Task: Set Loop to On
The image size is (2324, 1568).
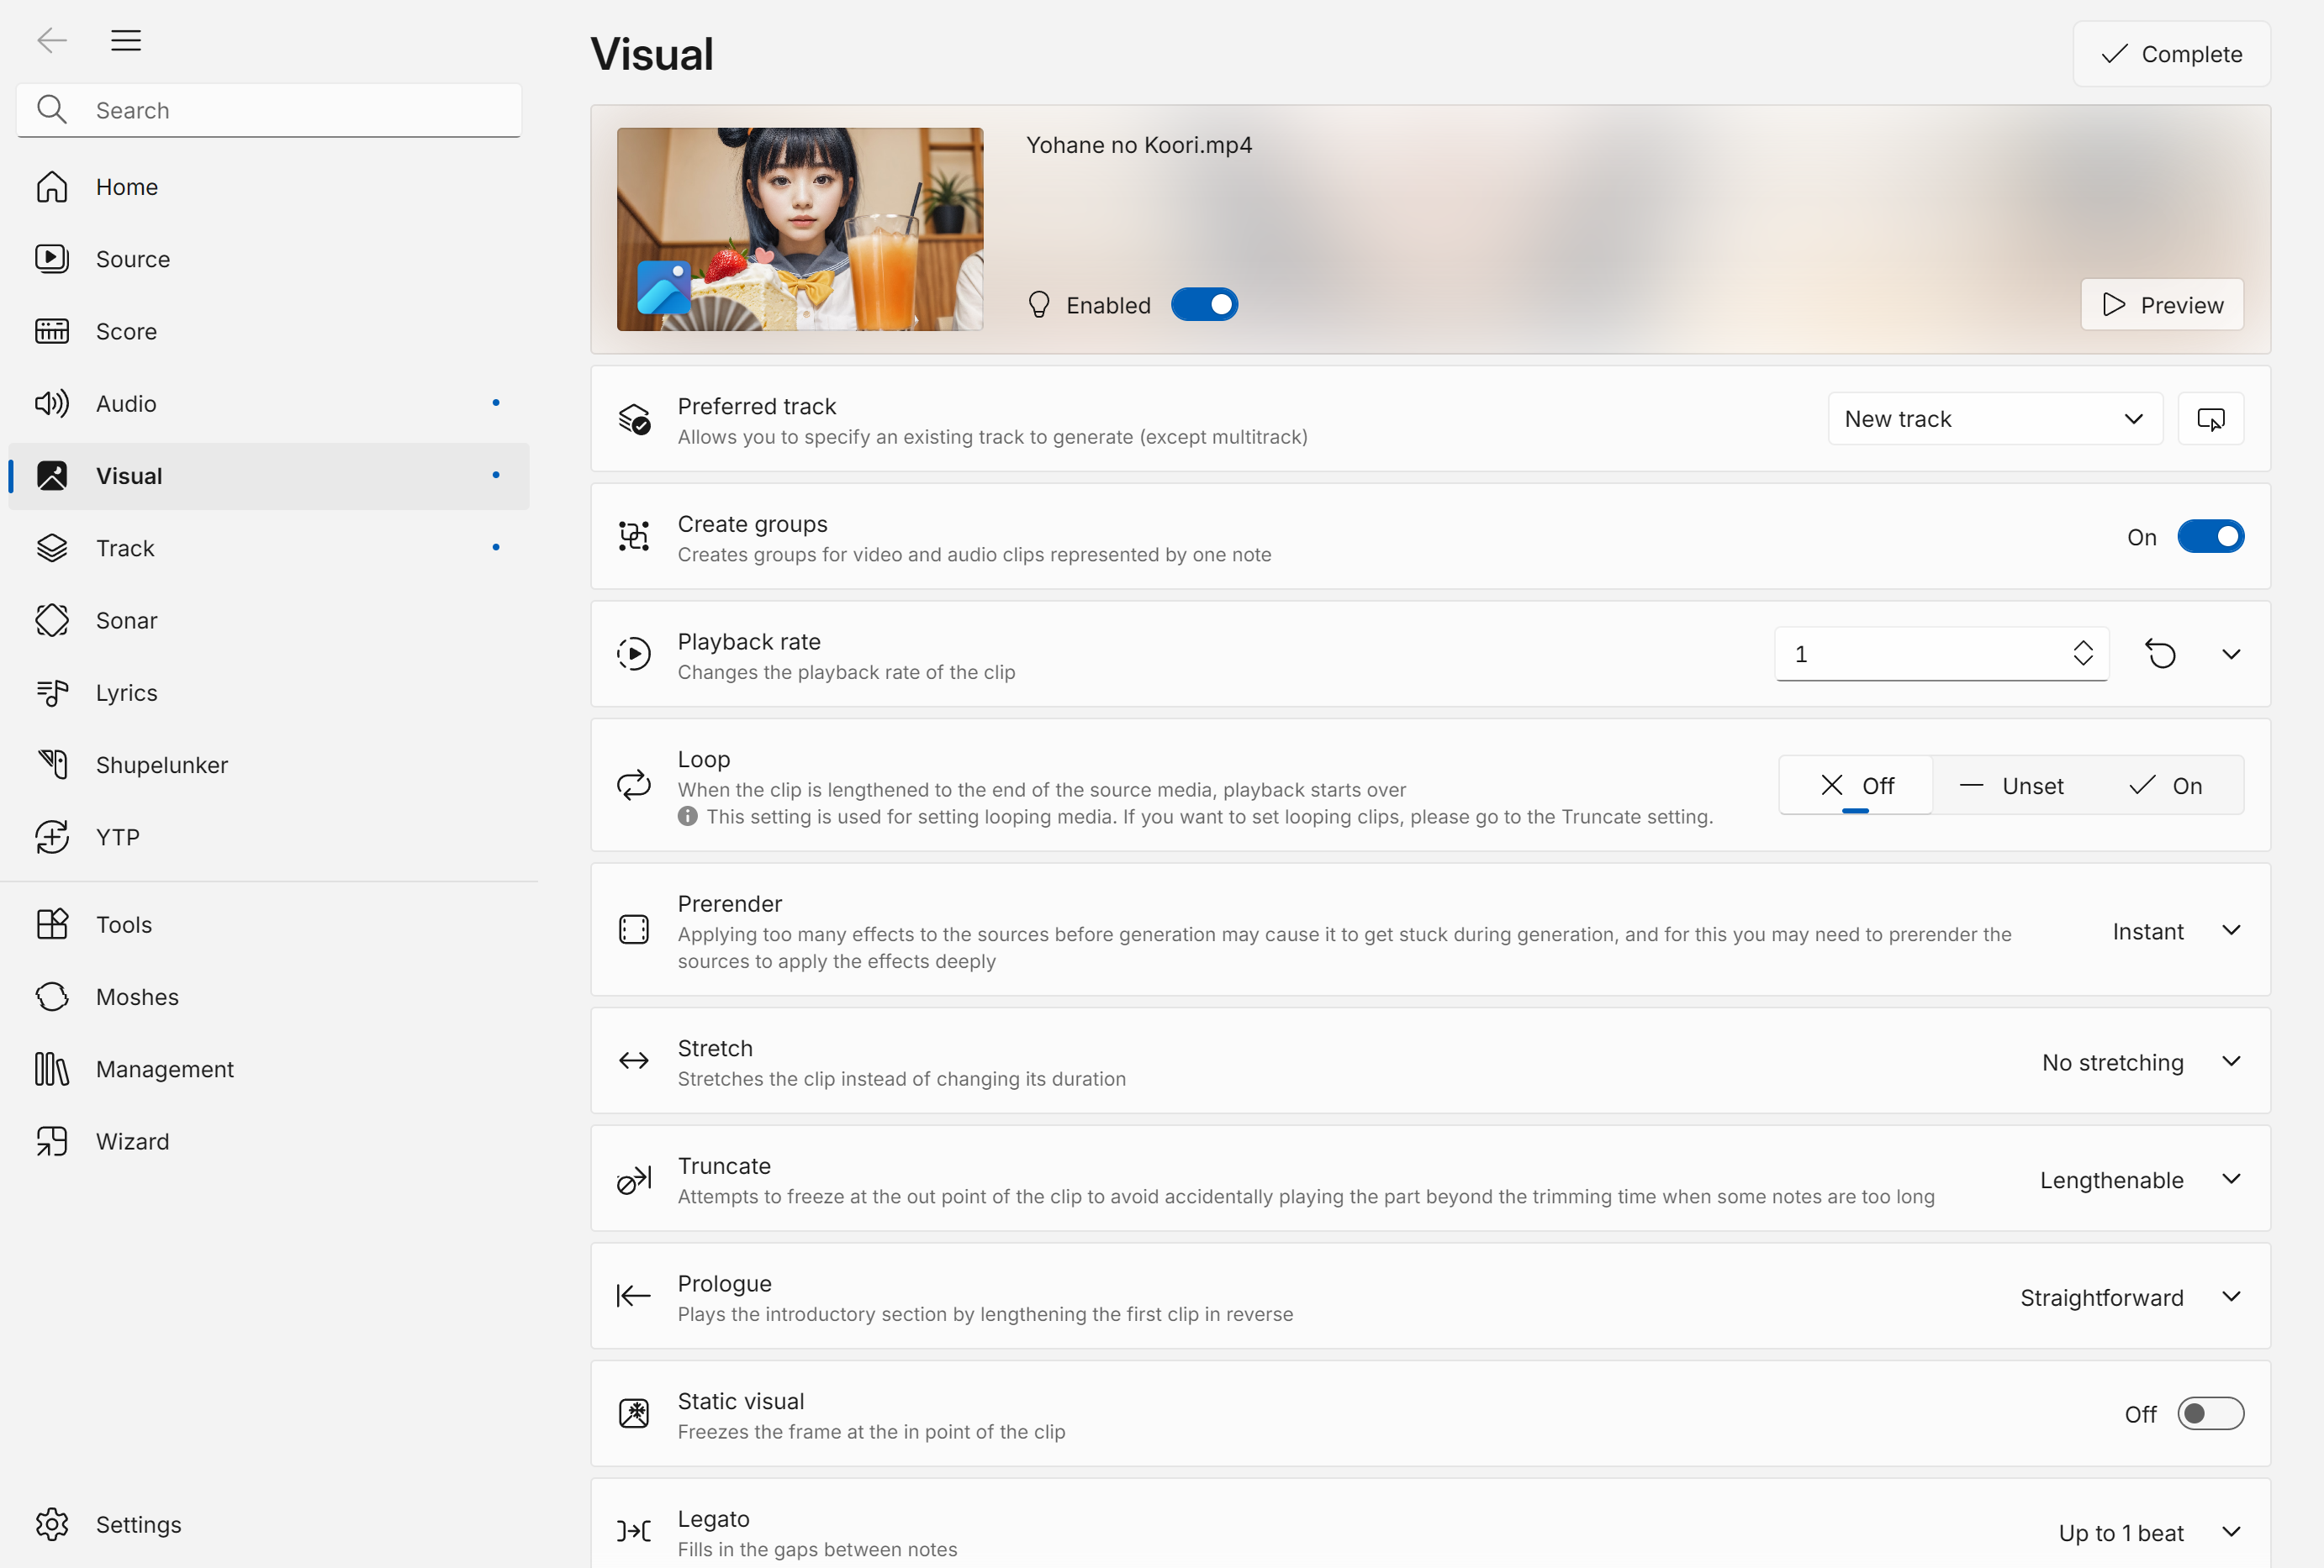Action: tap(2166, 786)
